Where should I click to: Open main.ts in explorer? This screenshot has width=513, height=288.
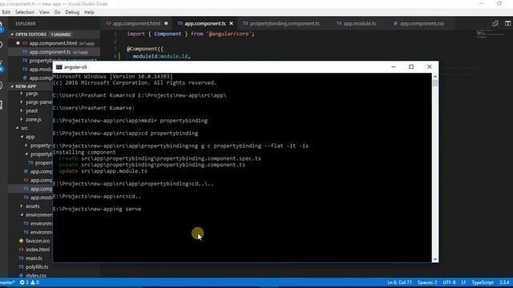34,258
